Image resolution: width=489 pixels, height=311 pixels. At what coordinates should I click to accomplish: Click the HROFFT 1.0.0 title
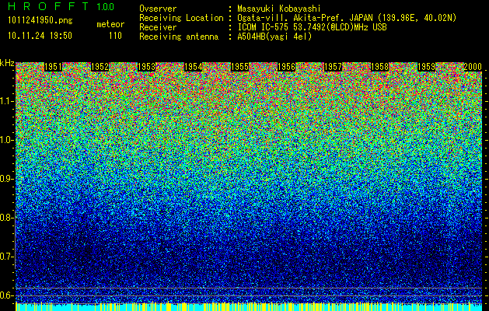(x=61, y=6)
